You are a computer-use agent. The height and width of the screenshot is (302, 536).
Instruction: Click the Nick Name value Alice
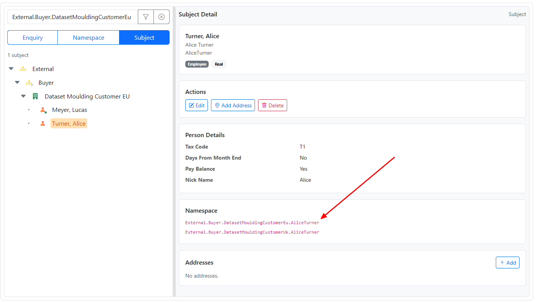click(x=306, y=180)
